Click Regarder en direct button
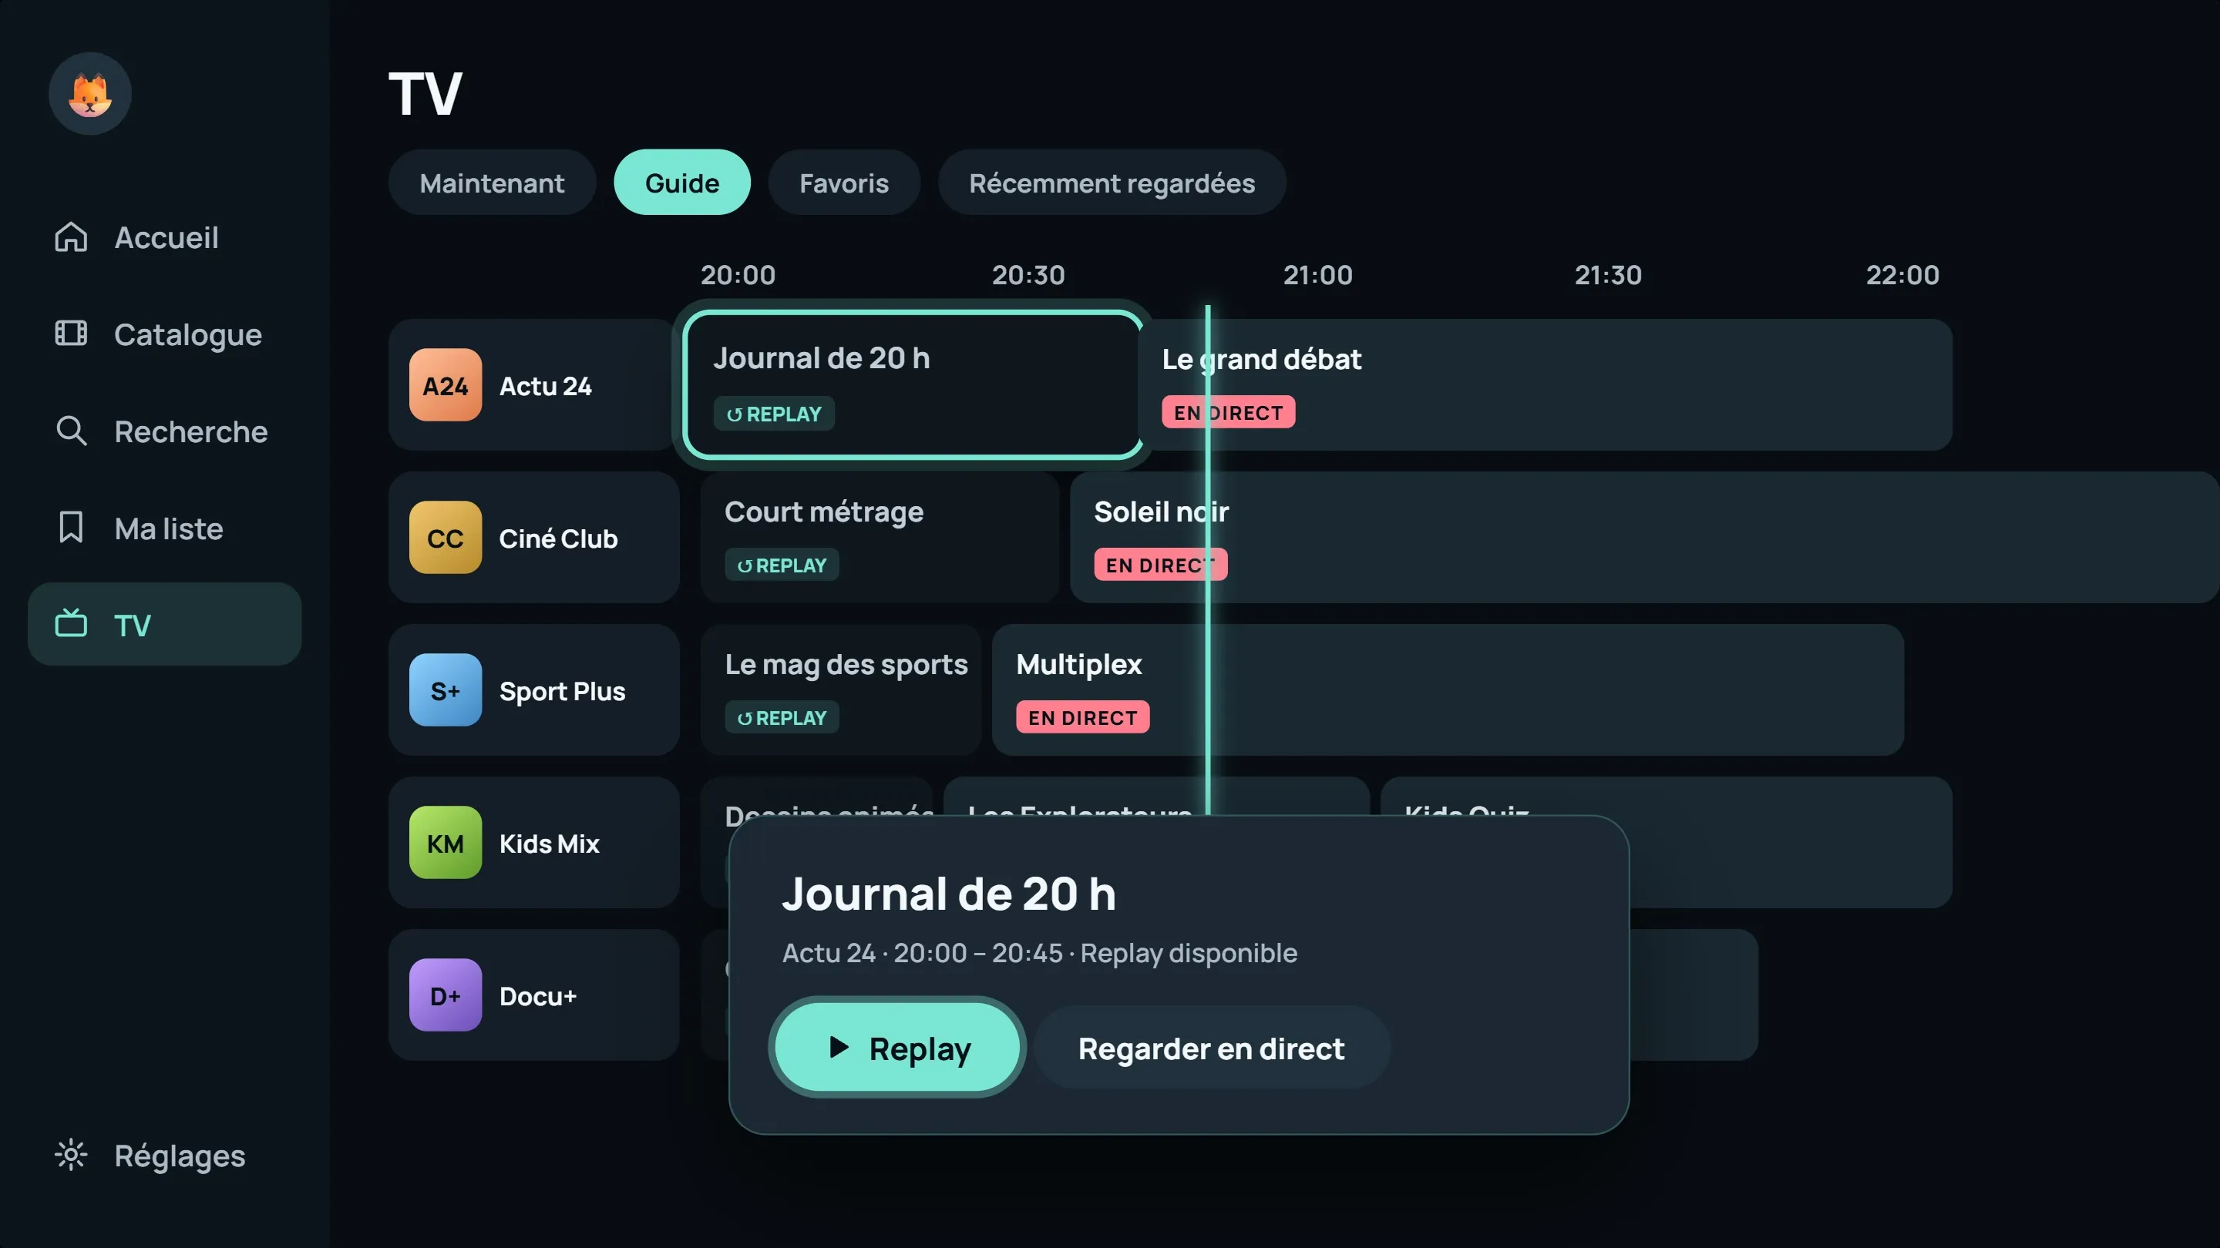The image size is (2220, 1248). click(1212, 1048)
